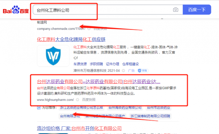Click the Baidu logo
This screenshot has height=134, width=219.
coord(16,10)
